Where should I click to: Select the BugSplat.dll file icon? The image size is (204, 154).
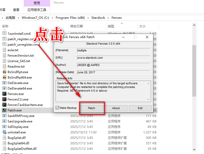pos(4,138)
